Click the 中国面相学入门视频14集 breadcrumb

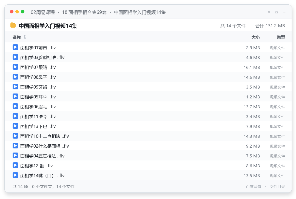pyautogui.click(x=140, y=12)
